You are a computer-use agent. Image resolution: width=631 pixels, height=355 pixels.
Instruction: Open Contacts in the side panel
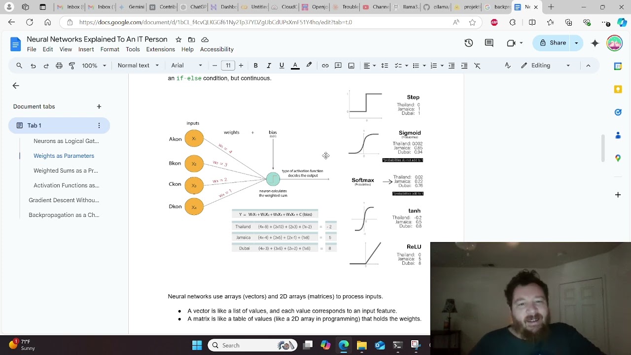[618, 135]
